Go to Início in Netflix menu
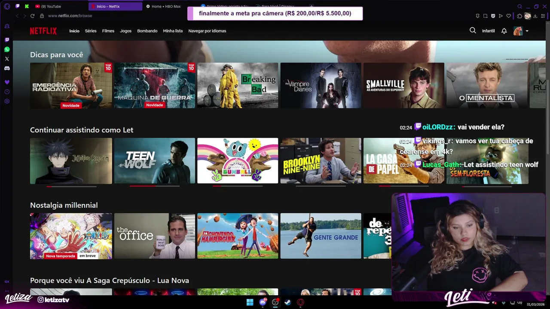This screenshot has width=550, height=309. (x=74, y=31)
